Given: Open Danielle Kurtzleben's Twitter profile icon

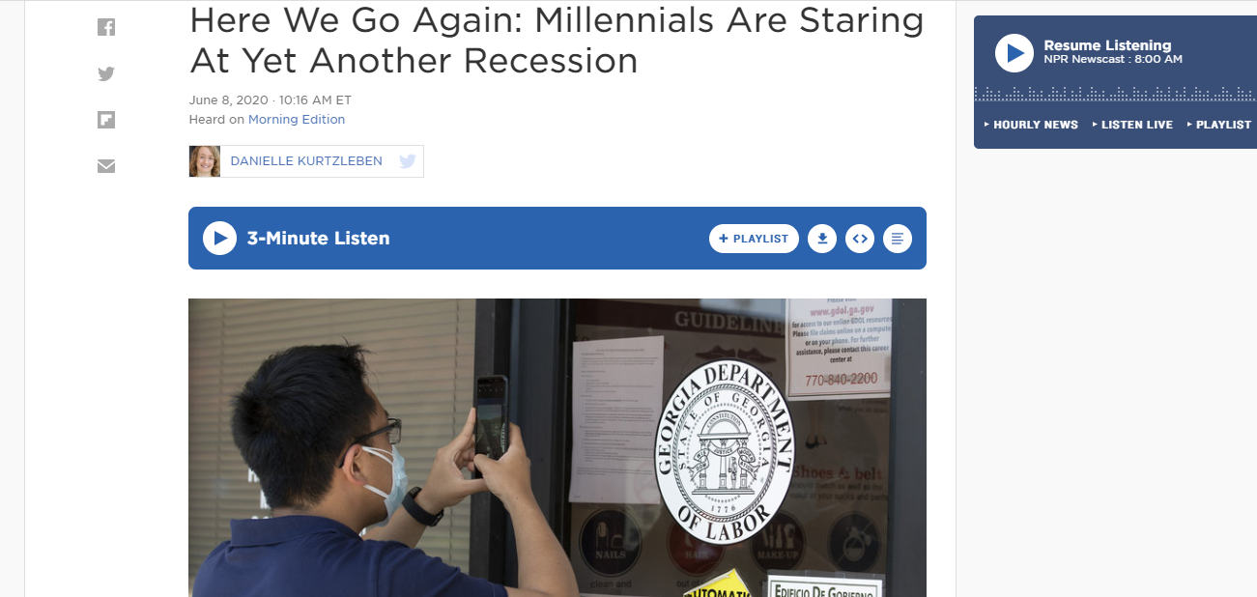Looking at the screenshot, I should coord(408,161).
